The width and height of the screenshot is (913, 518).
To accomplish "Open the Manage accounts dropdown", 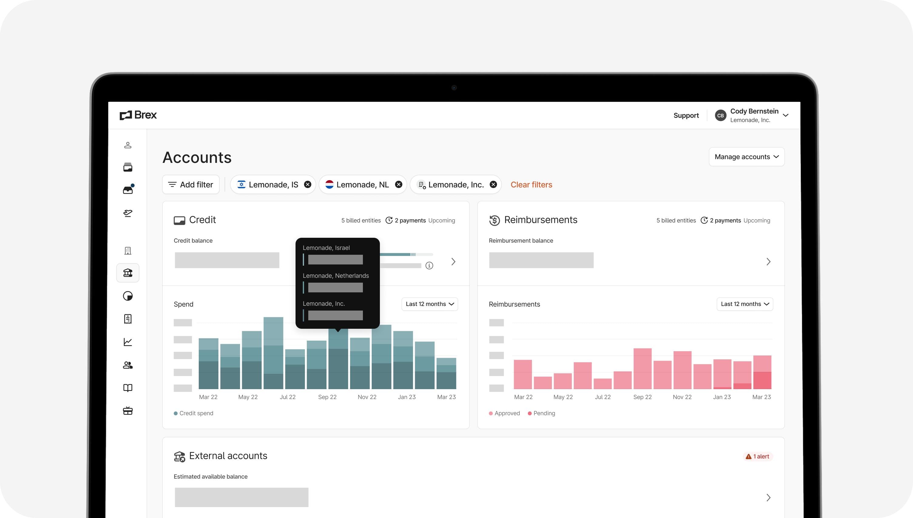I will (x=746, y=157).
